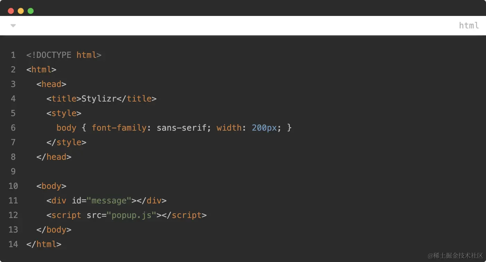Screen dimensions: 486x262
Task: Click the green maximize window dot
Action: coord(31,11)
